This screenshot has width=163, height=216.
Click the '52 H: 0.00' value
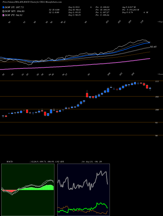[x=53, y=10]
